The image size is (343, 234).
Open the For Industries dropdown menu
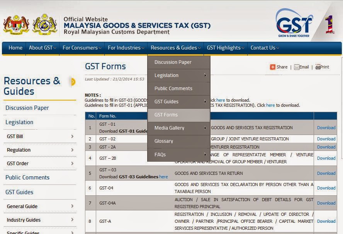pyautogui.click(x=126, y=48)
